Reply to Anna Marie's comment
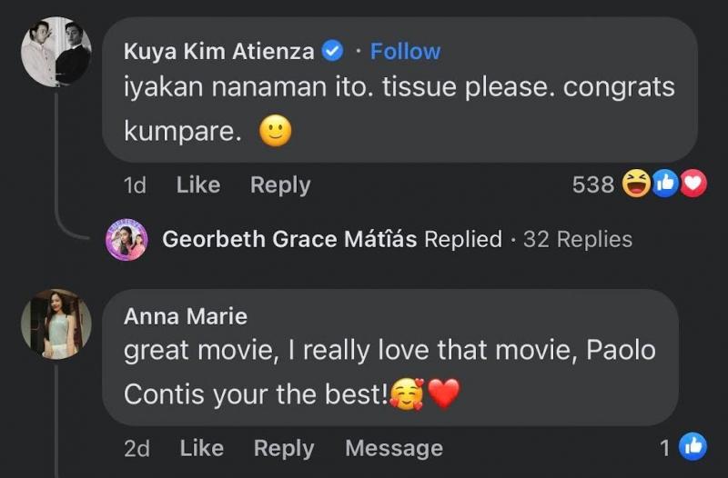The width and height of the screenshot is (728, 478). click(x=283, y=448)
